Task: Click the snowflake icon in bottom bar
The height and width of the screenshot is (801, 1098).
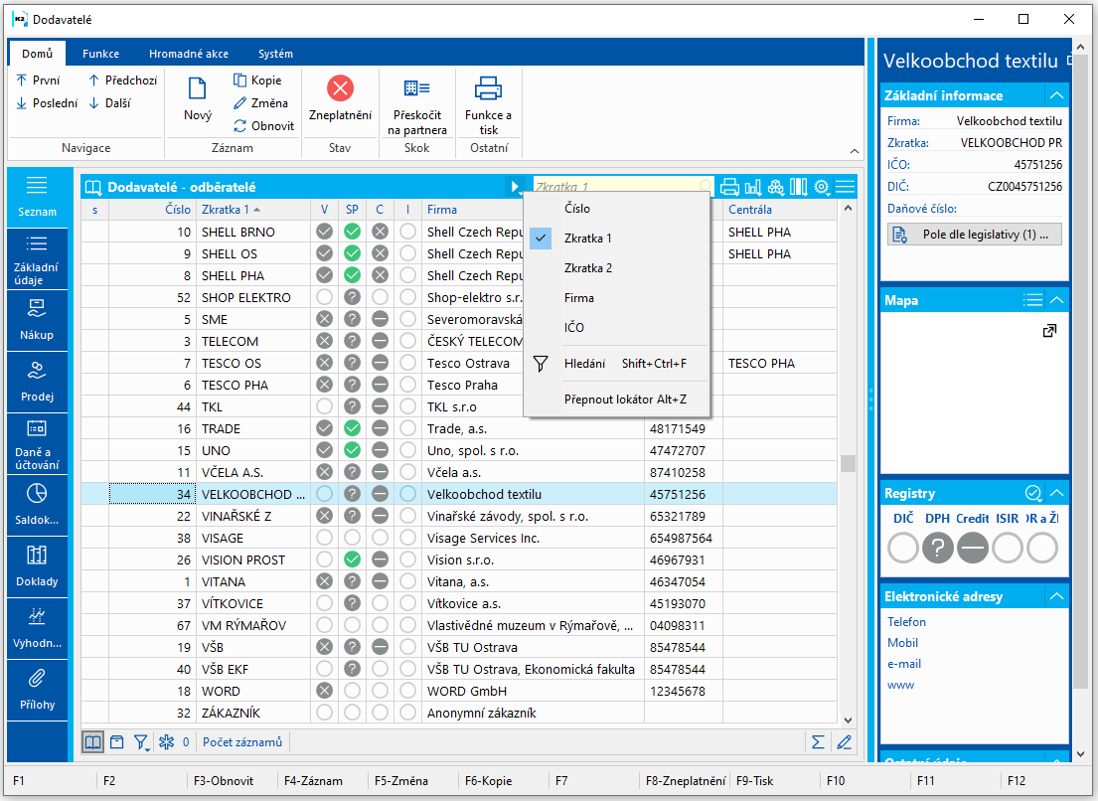Action: tap(167, 741)
